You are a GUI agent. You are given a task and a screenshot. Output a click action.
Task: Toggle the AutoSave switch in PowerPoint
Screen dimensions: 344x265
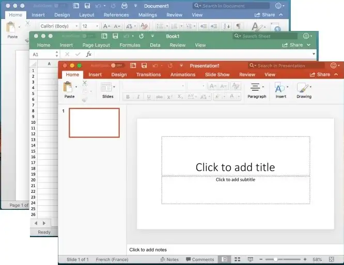117,65
